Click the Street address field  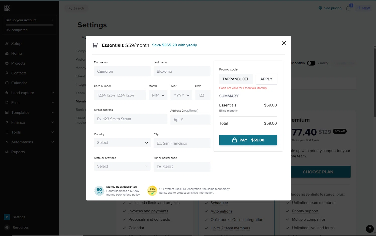click(131, 119)
